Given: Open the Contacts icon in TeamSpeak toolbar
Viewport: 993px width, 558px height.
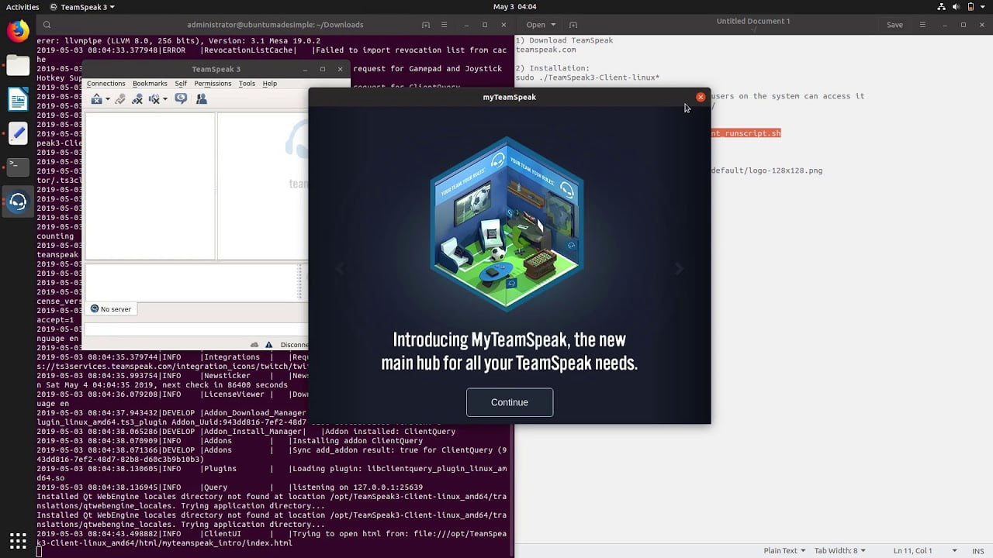Looking at the screenshot, I should point(202,99).
